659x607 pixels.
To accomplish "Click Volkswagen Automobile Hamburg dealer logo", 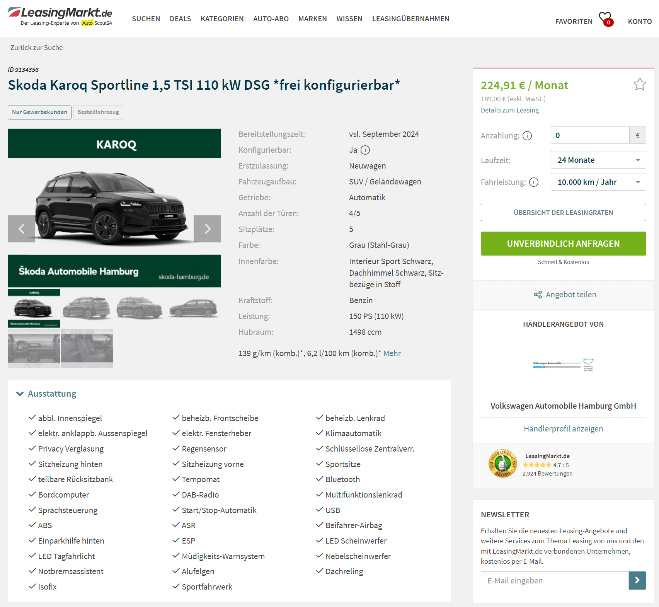I will (563, 365).
